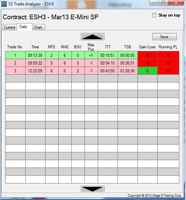This screenshot has width=186, height=200.
Task: Click the Time column header
Action: tap(35, 47)
